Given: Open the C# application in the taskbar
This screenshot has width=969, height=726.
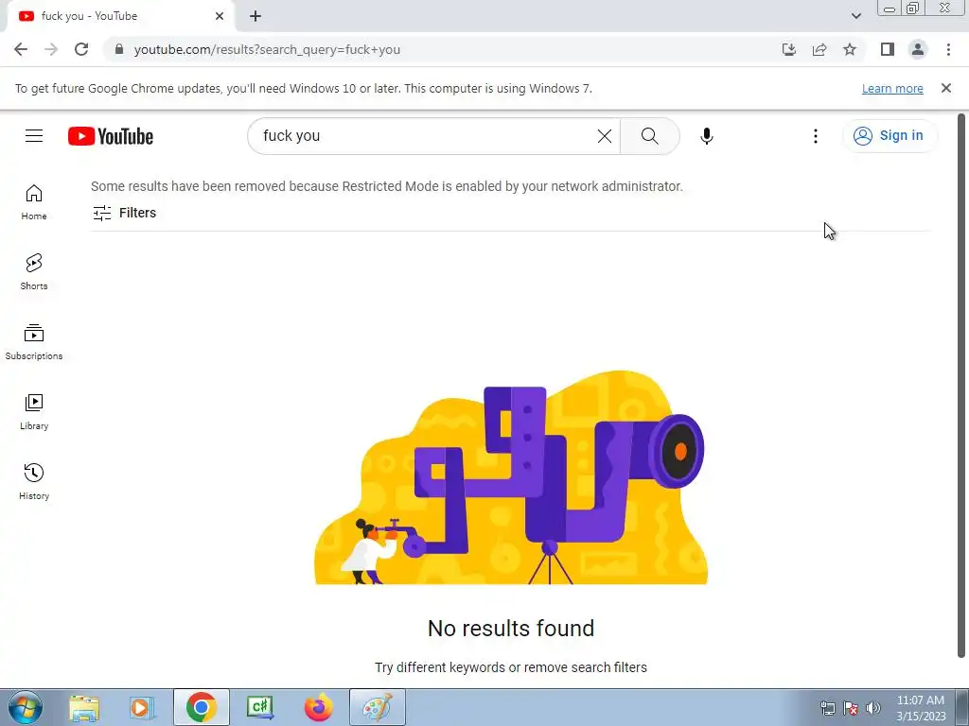Looking at the screenshot, I should click(260, 707).
